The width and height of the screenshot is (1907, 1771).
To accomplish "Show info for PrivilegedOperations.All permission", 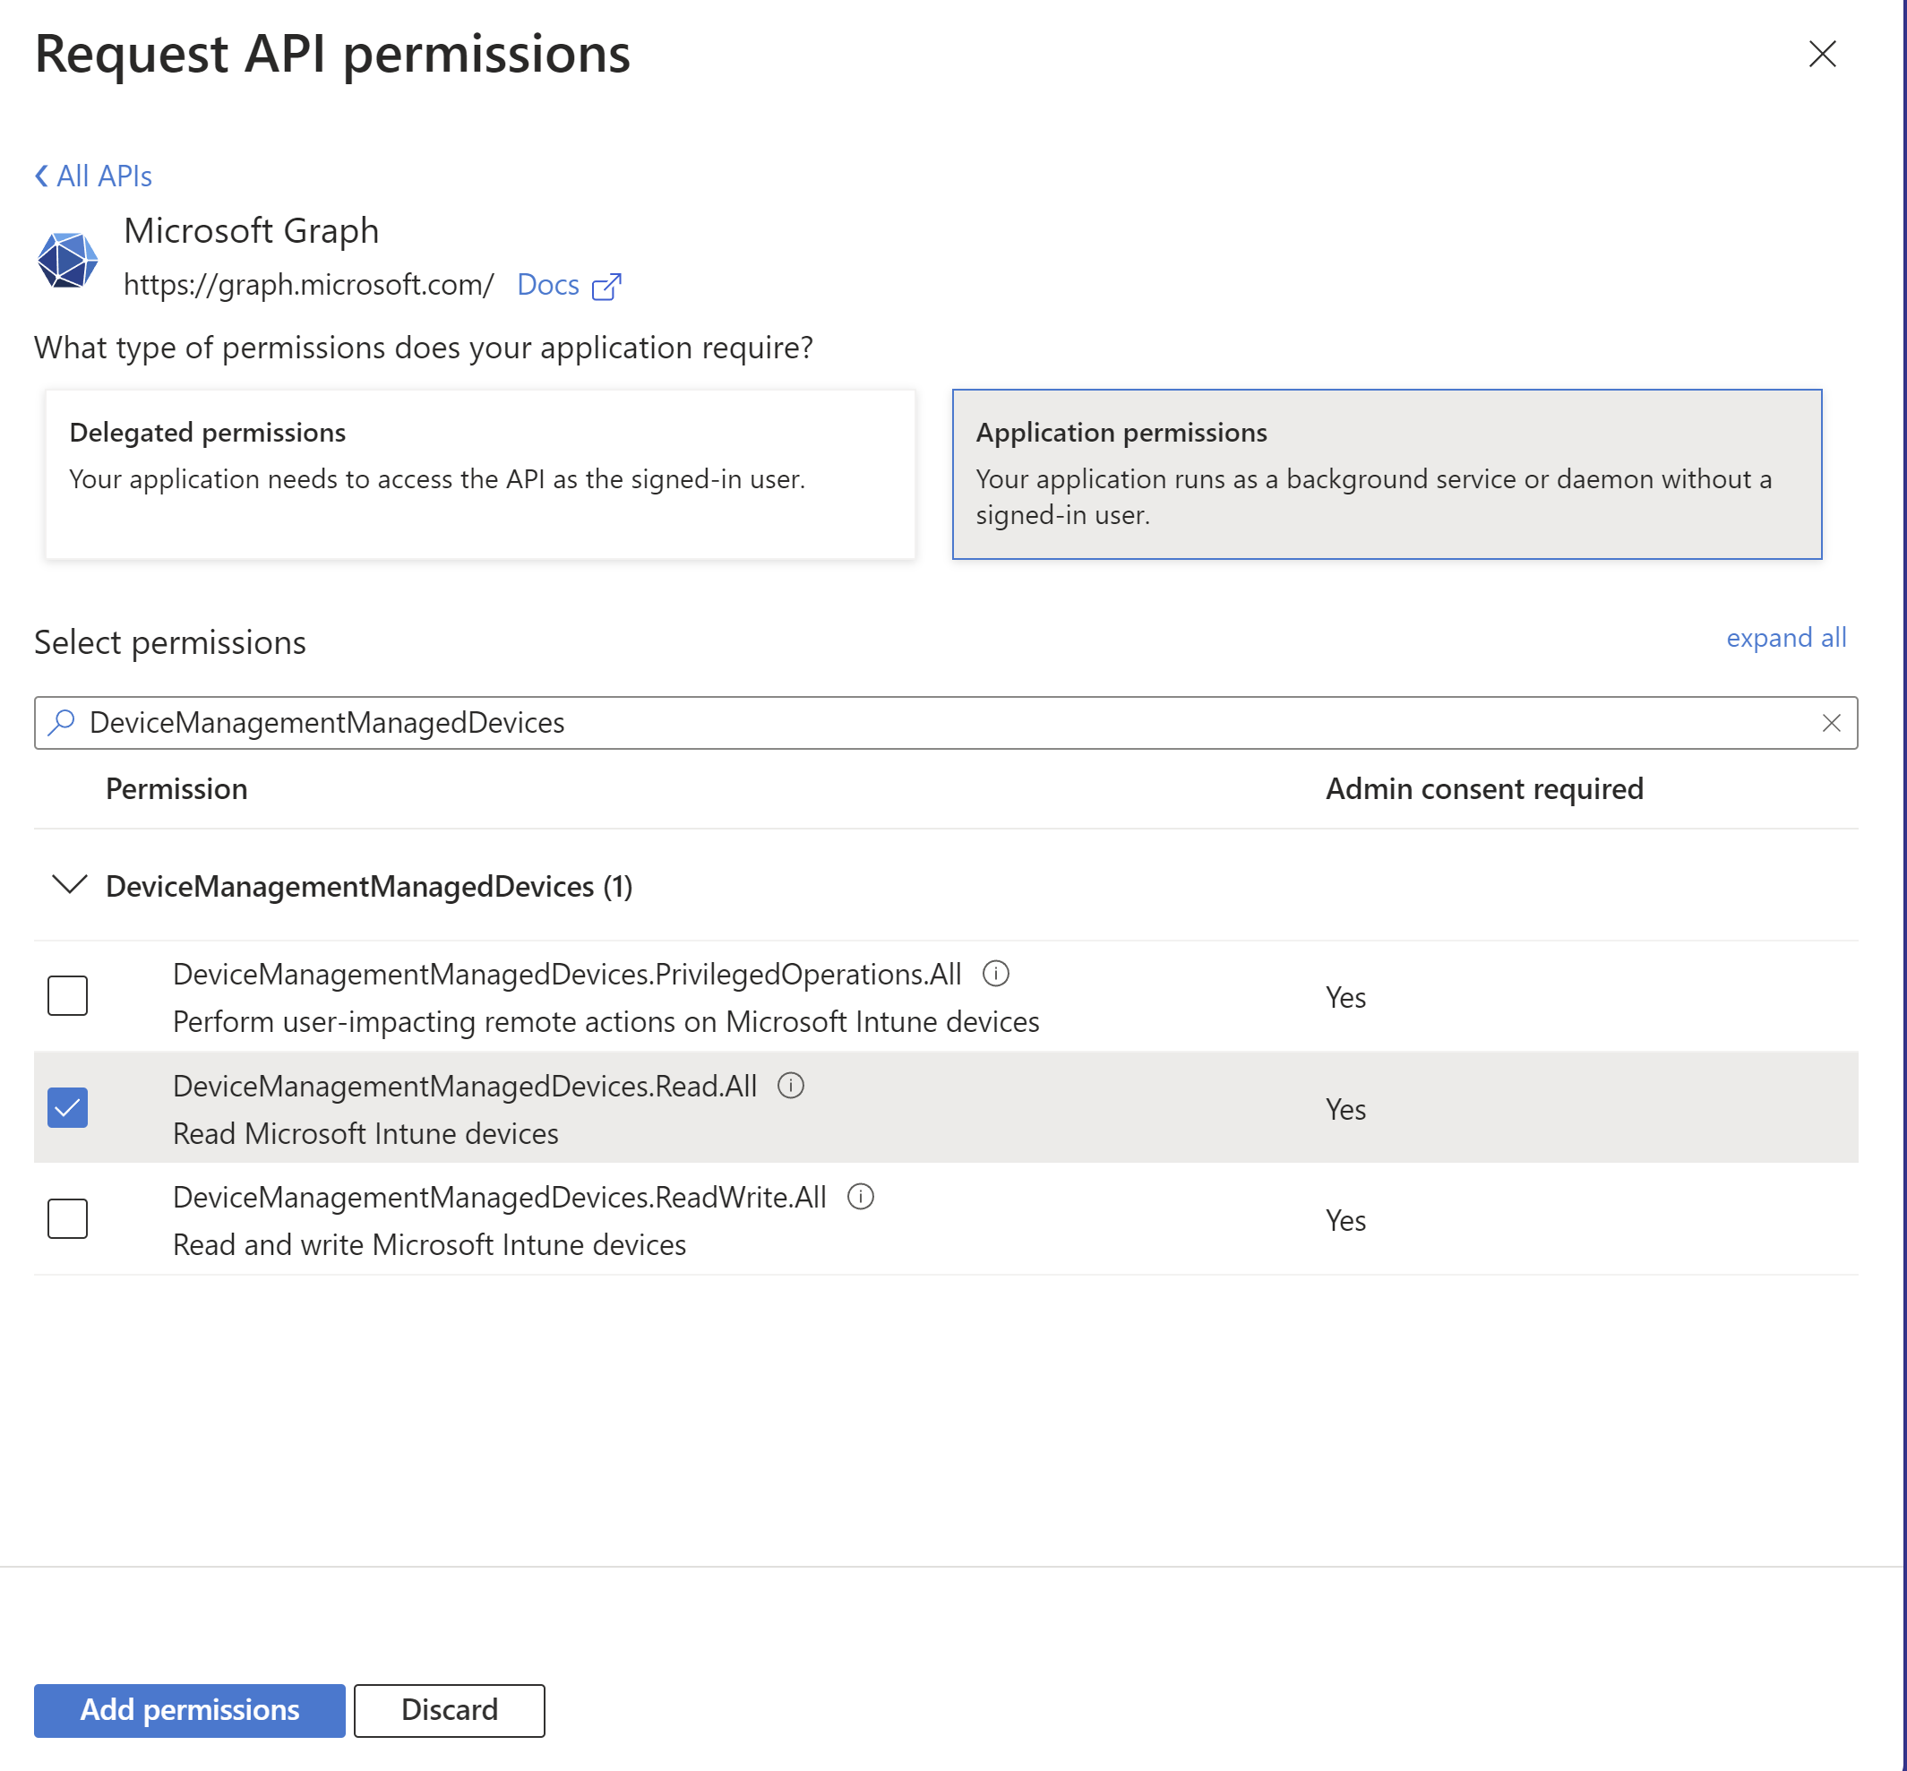I will 996,974.
